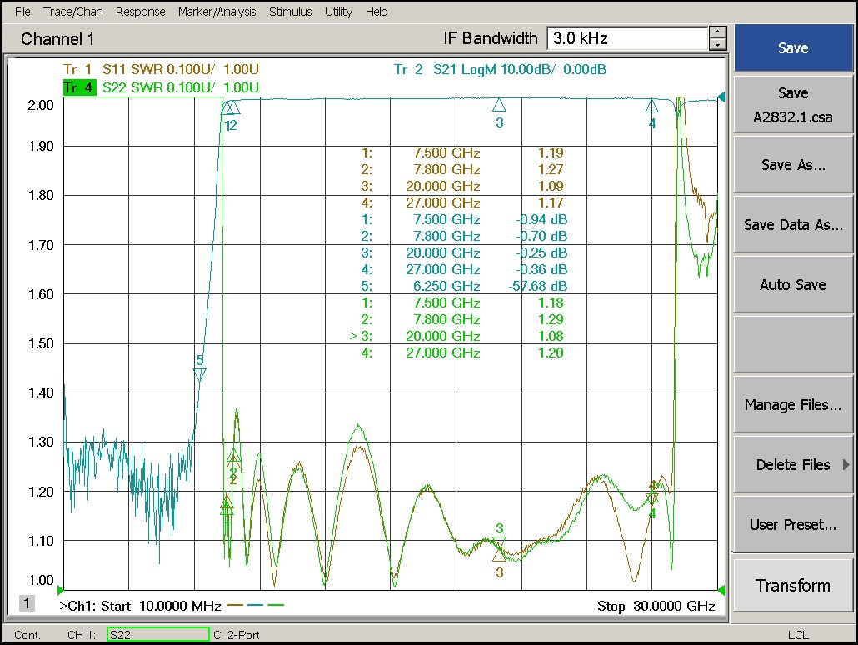Click the active marker 3 readout 1.08
Screen dimensions: 858x645
pos(551,336)
